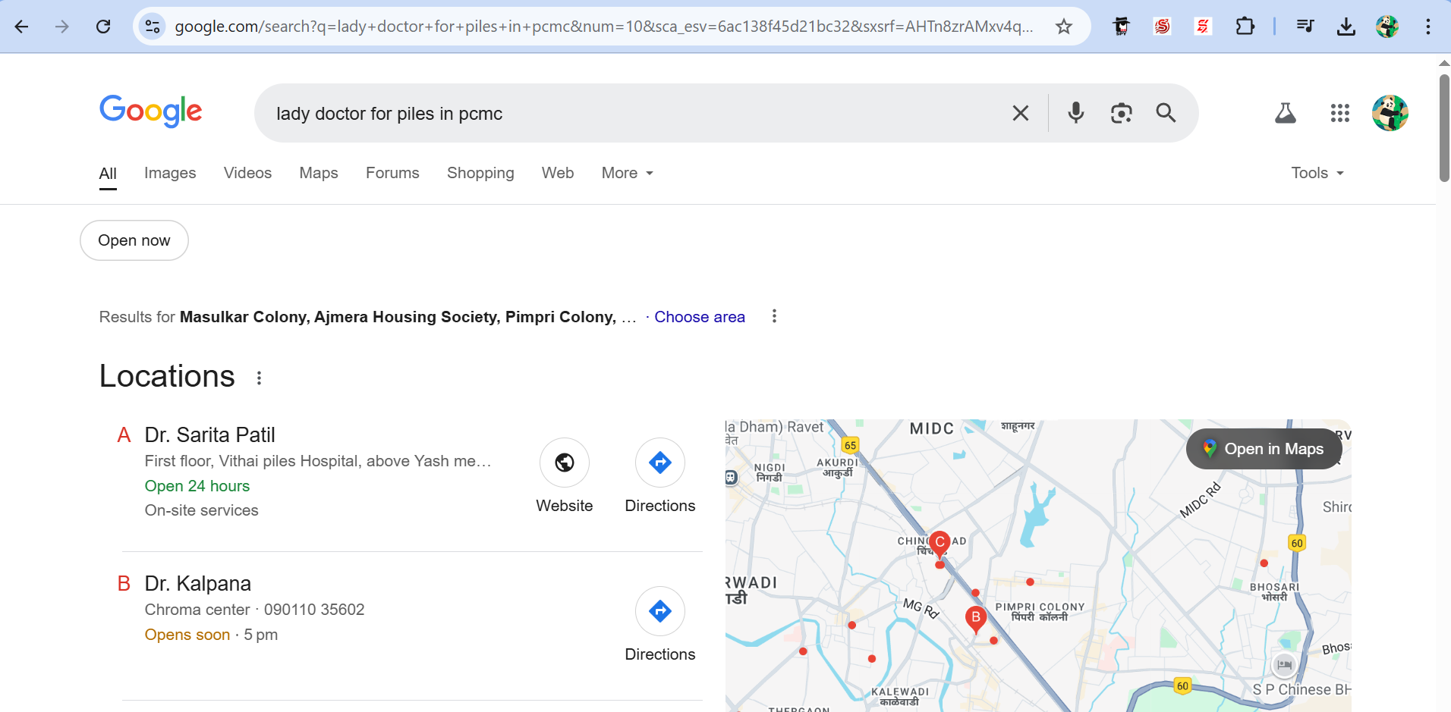
Task: Open Google Lens image search
Action: [x=1121, y=113]
